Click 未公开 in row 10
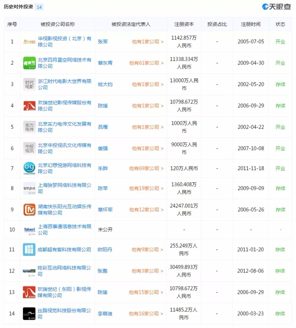Screen dimensions: 296x328 (x=105, y=230)
